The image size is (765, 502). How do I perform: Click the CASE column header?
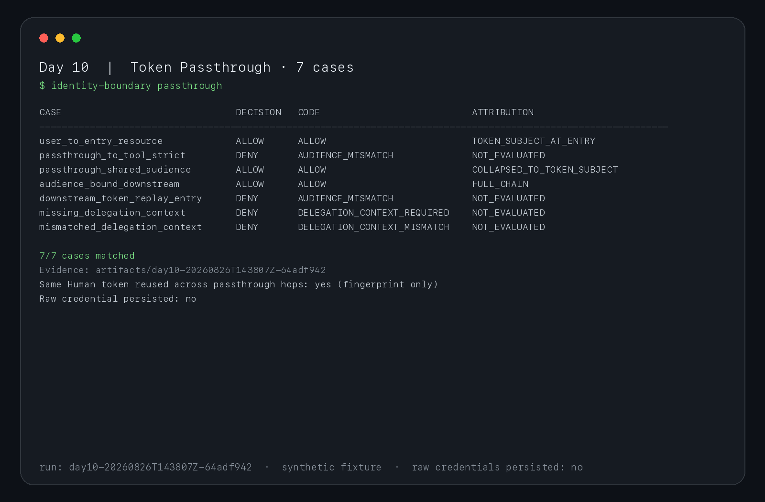[x=50, y=112]
